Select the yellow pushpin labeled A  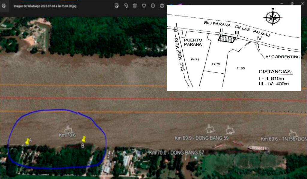28,141
